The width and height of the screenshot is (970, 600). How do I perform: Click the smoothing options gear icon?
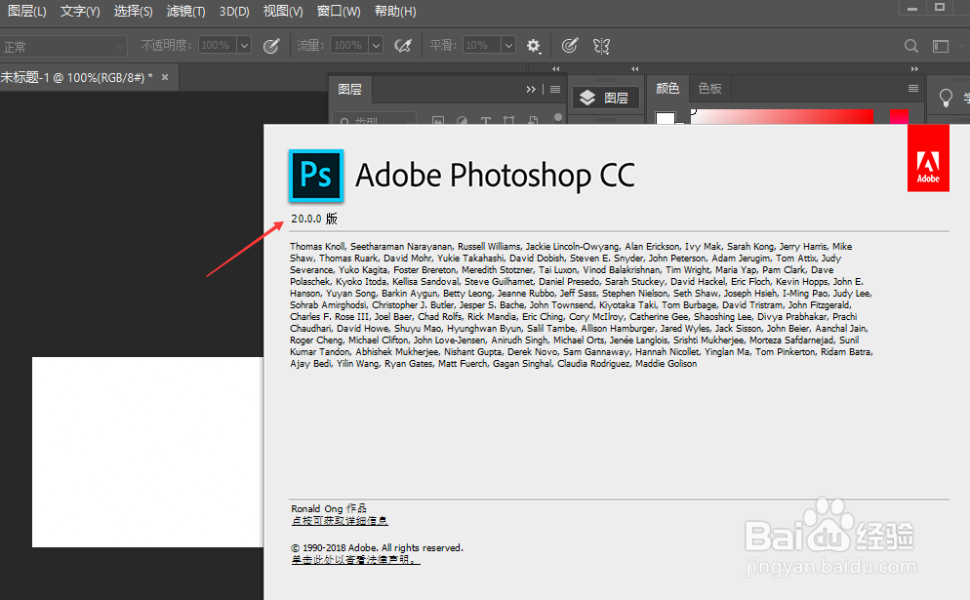pyautogui.click(x=534, y=45)
